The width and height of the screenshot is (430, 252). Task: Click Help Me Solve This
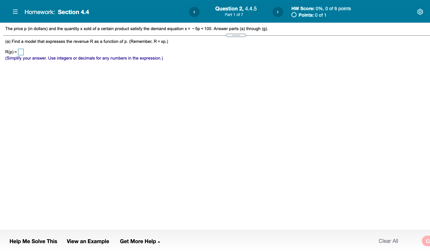tap(33, 241)
